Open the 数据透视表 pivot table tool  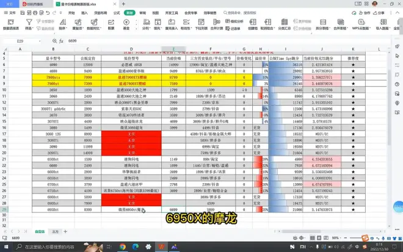pyautogui.click(x=11, y=24)
